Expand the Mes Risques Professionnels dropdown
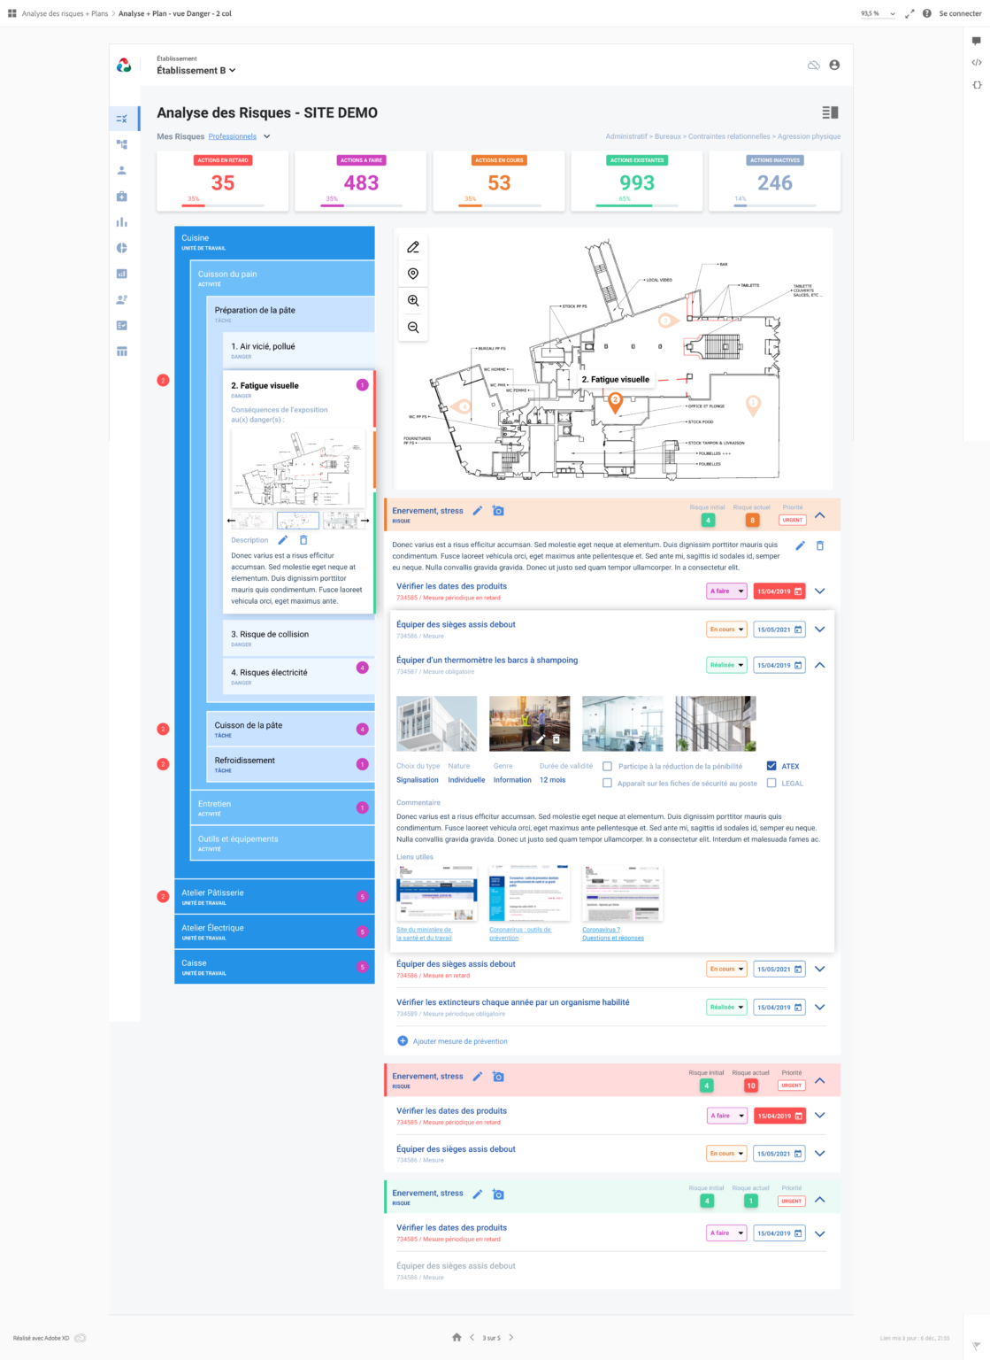990x1360 pixels. [265, 136]
